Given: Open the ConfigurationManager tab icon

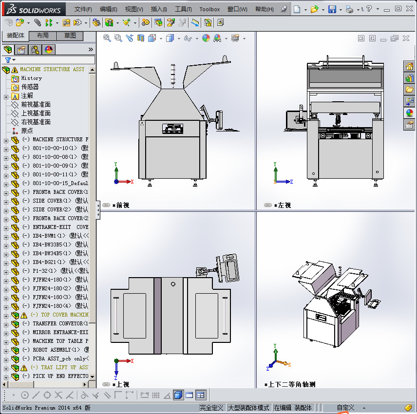Looking at the screenshot, I should [35, 50].
